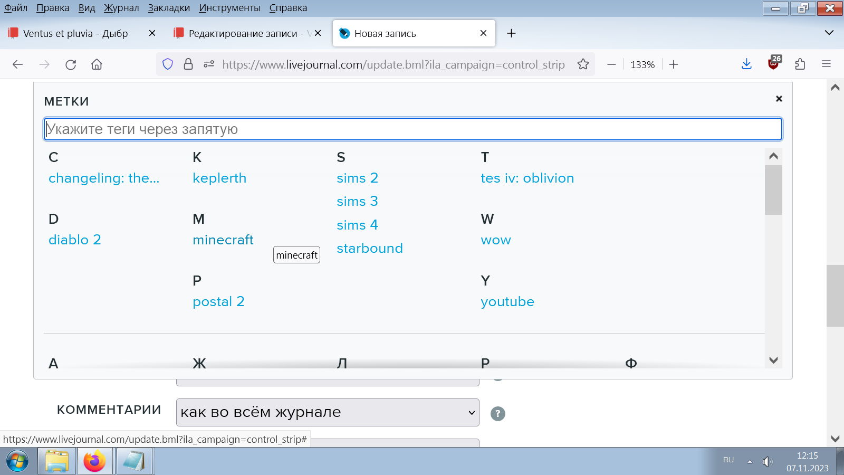The width and height of the screenshot is (844, 475).
Task: Open uBlock extension with 26 badge
Action: coord(774,63)
